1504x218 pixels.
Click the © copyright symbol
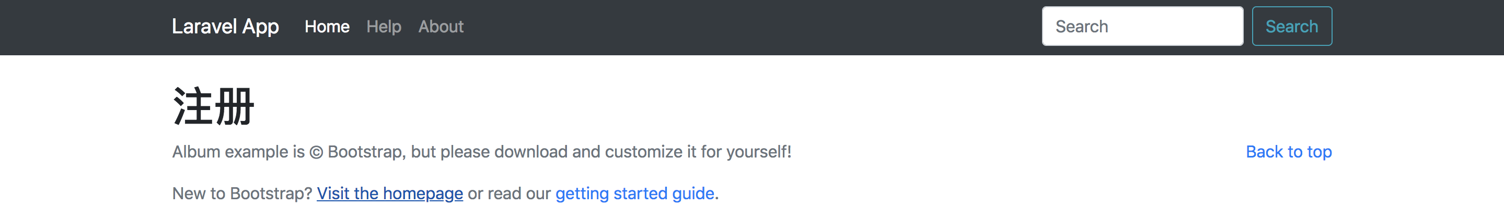(x=316, y=152)
